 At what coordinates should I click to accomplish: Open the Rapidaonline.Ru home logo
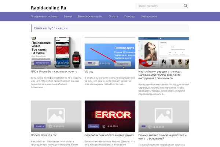48,8
